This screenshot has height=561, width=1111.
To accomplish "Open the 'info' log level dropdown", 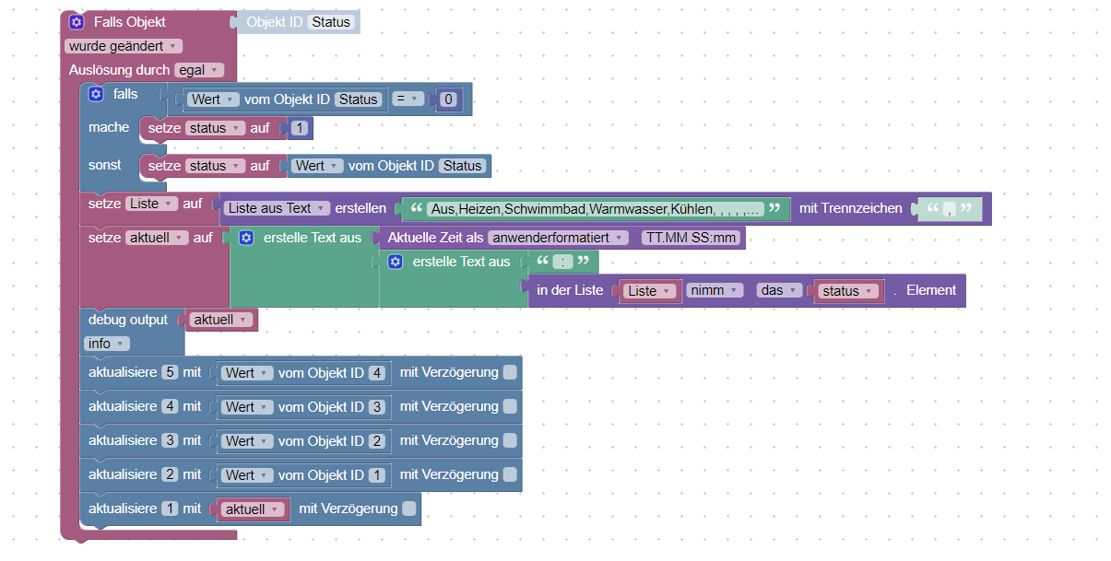I will click(107, 344).
